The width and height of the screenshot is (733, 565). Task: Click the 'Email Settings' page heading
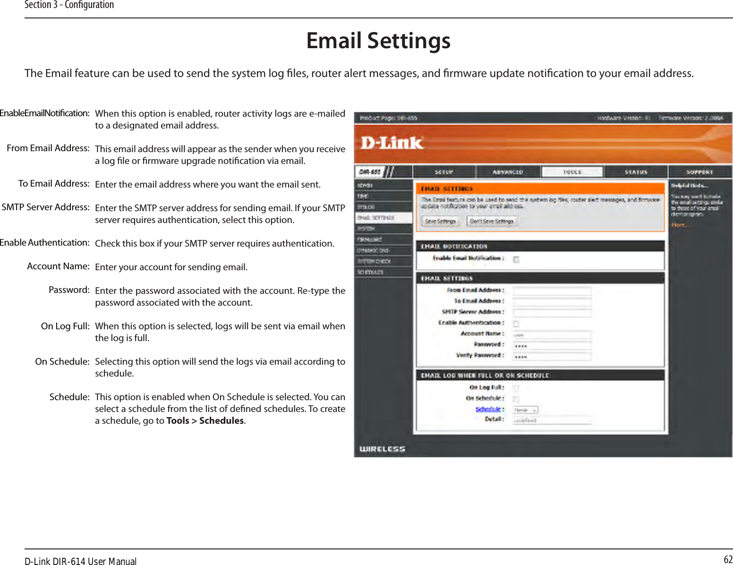pos(379,41)
